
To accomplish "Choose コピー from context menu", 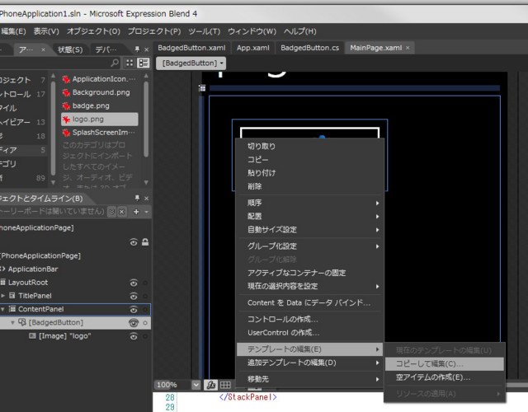I will pos(310,160).
